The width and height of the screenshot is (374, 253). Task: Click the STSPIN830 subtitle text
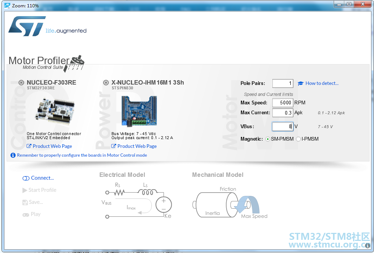(122, 88)
